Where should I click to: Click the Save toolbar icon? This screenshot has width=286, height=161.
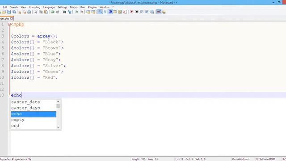(9, 12)
